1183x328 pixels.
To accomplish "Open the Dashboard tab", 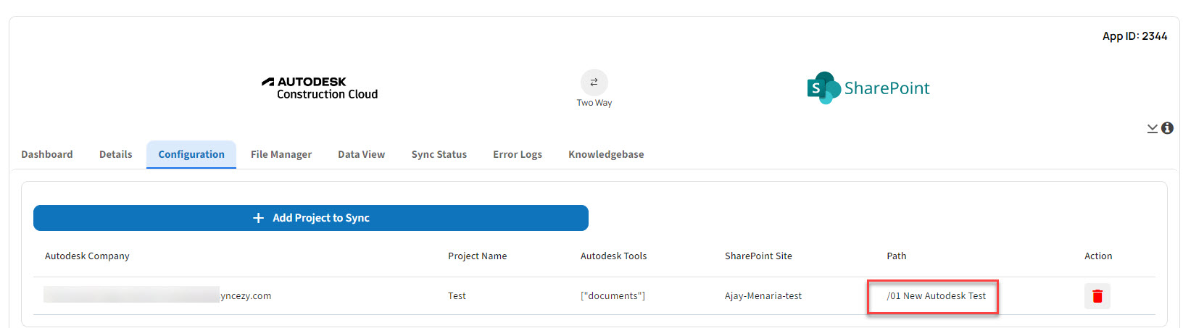I will tap(47, 154).
